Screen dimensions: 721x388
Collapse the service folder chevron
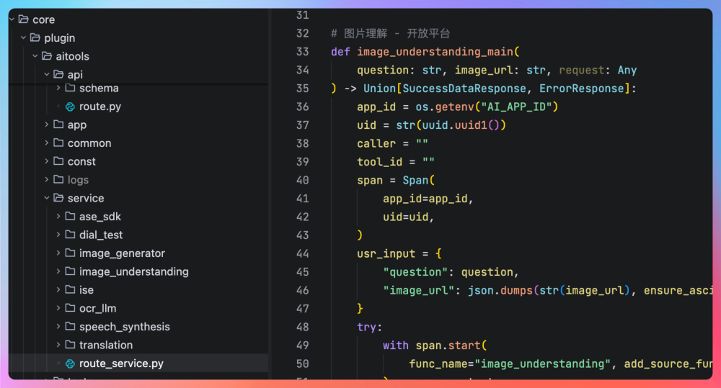(47, 198)
